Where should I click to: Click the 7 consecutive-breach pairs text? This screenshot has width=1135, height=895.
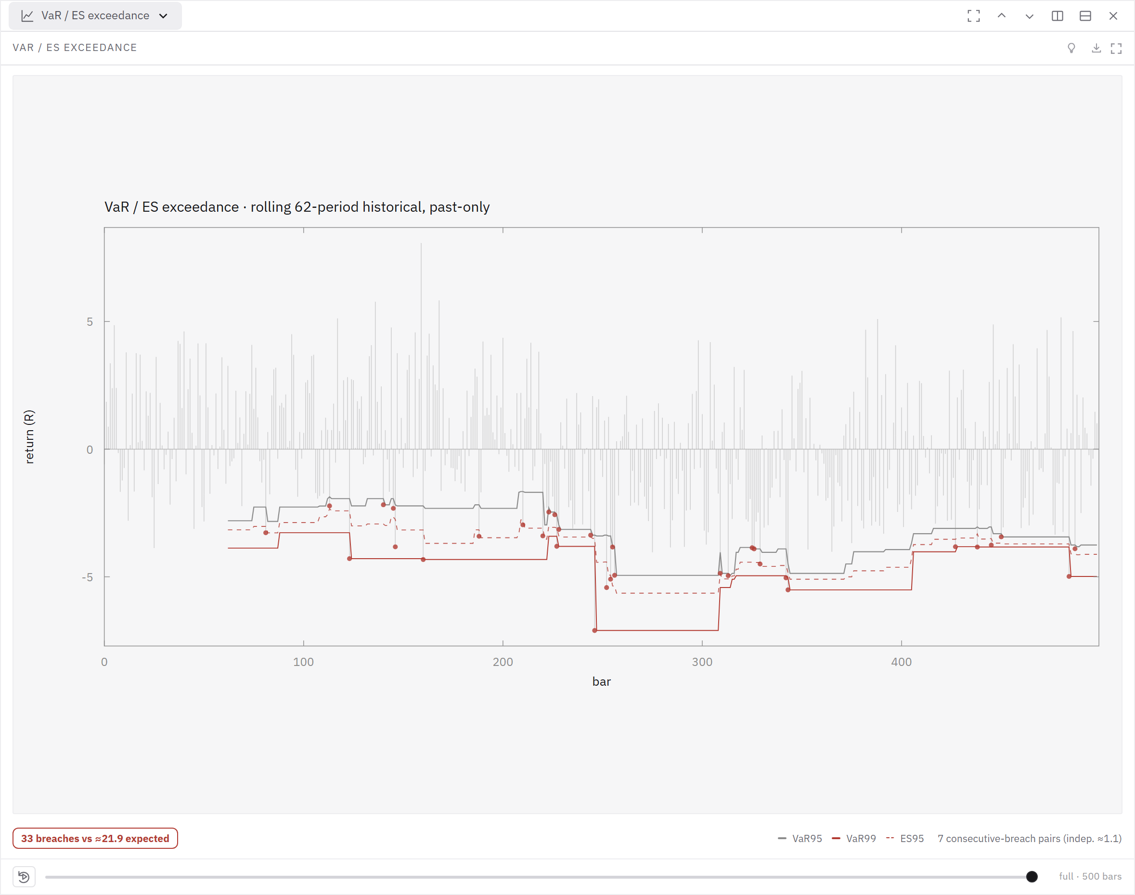(1030, 838)
